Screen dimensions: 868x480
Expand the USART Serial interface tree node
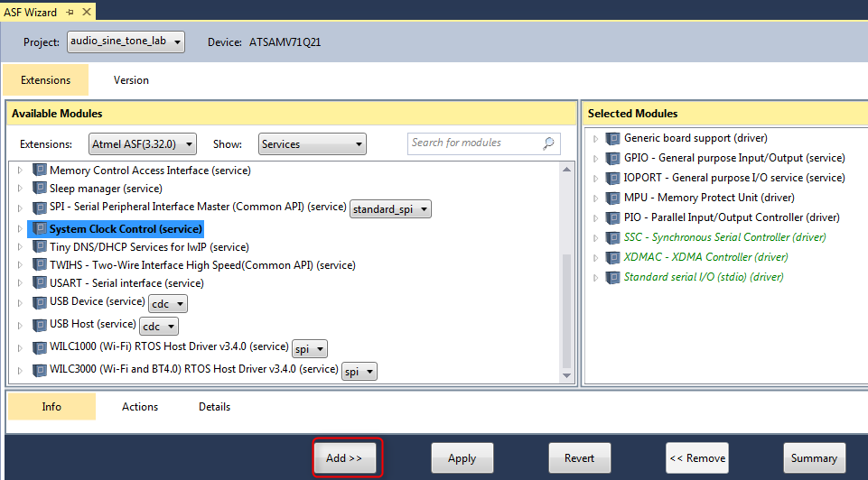point(20,283)
